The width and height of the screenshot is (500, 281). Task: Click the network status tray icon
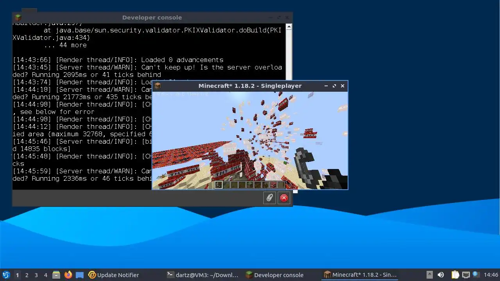pyautogui.click(x=466, y=275)
